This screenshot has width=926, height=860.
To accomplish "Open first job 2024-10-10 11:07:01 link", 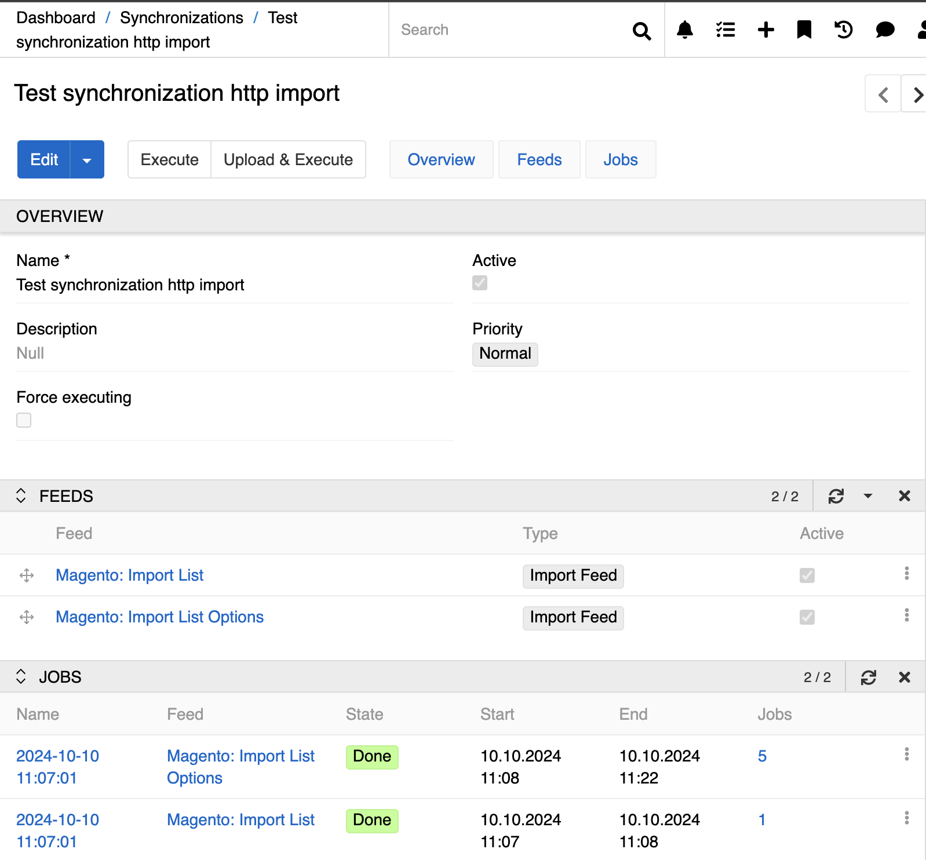I will point(57,767).
